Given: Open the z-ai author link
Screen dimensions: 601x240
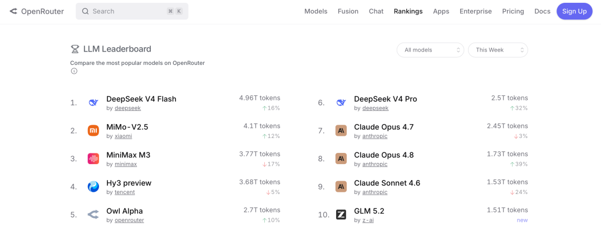Looking at the screenshot, I should (x=368, y=220).
